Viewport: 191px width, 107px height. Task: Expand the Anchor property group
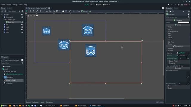tap(170, 27)
